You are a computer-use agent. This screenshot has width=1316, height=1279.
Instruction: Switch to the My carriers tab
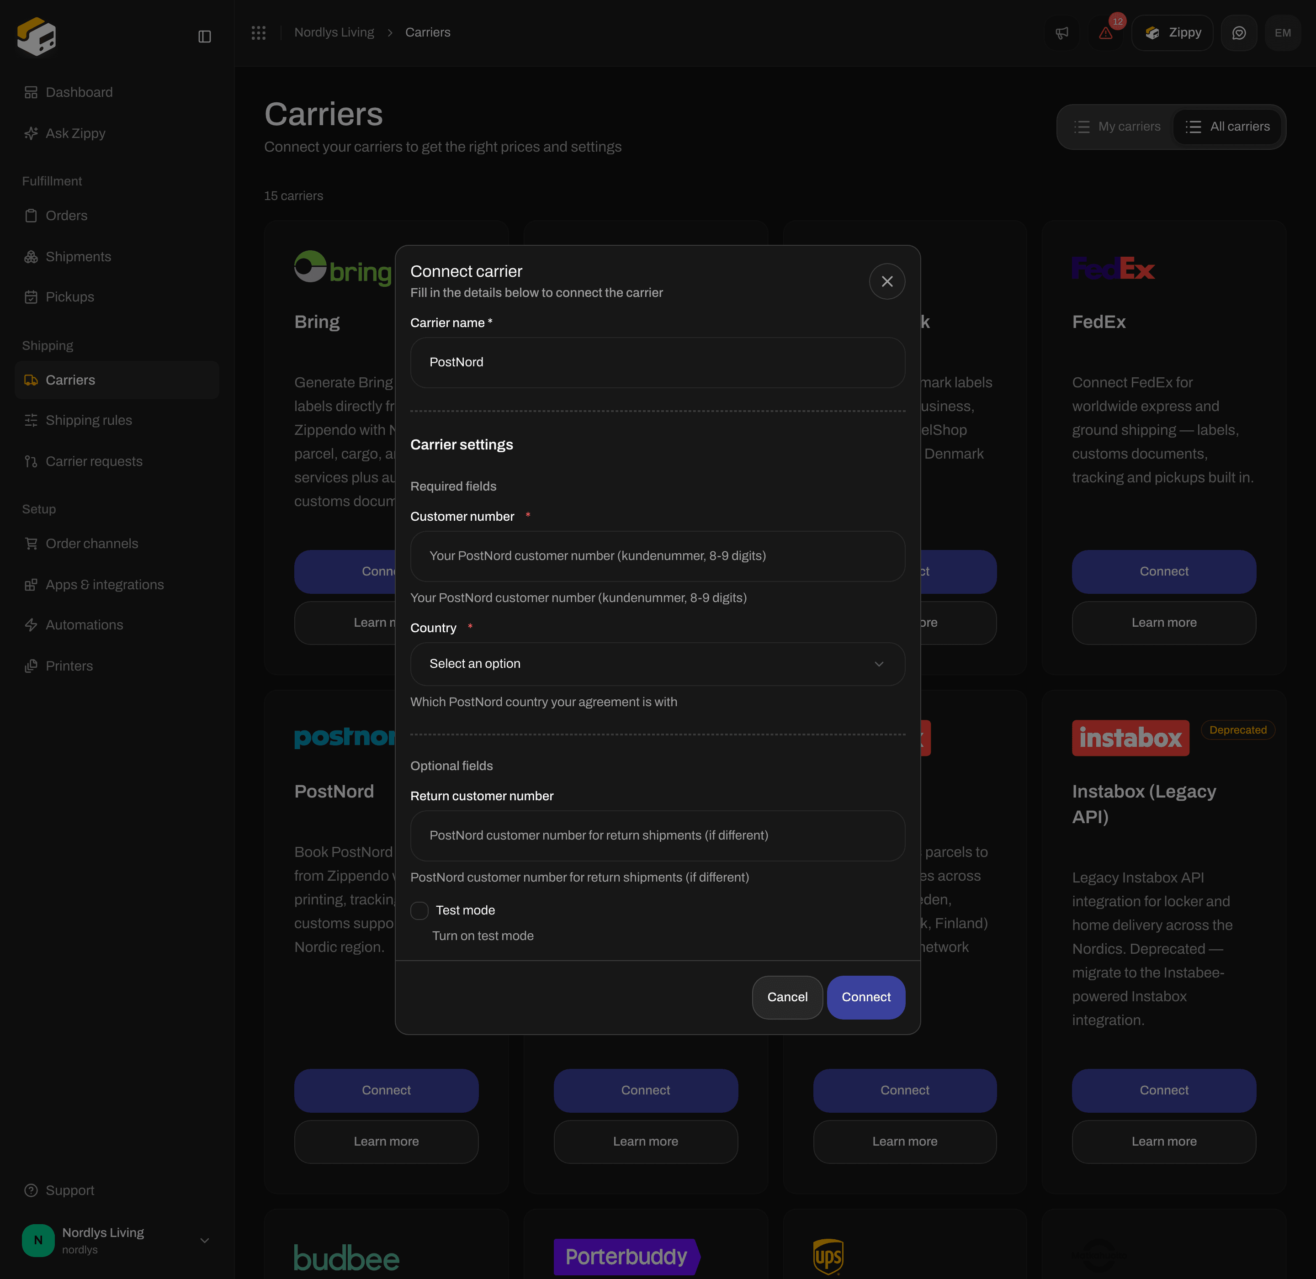coord(1116,126)
